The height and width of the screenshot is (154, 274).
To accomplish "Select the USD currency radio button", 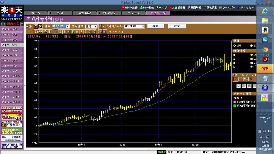I will click(x=251, y=45).
